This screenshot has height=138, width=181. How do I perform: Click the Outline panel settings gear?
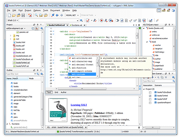tap(42, 74)
